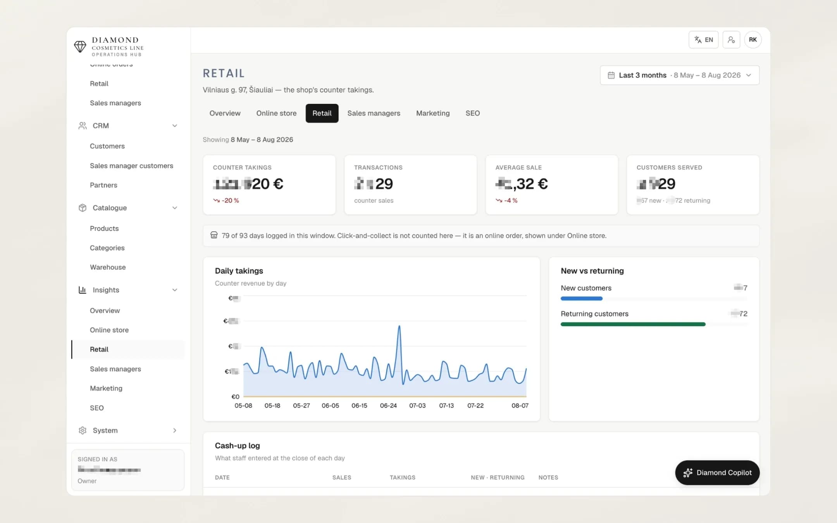837x523 pixels.
Task: Open Customers in the CRM sidebar
Action: (x=107, y=146)
